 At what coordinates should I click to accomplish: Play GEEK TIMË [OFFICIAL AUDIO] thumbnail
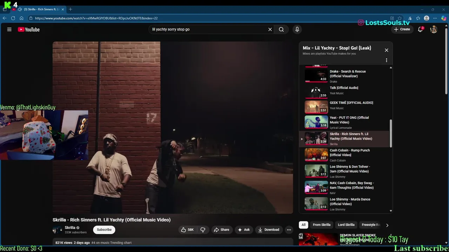tap(316, 107)
